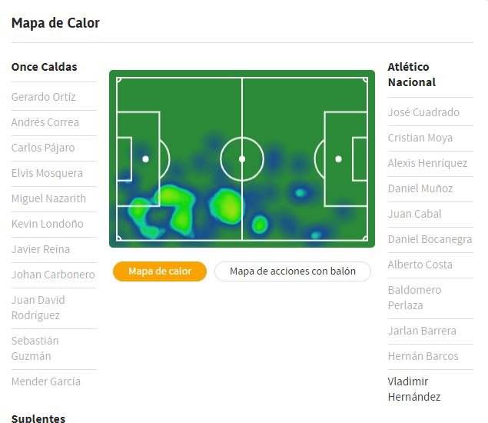Select Sebastián Guzmán

tap(35, 348)
